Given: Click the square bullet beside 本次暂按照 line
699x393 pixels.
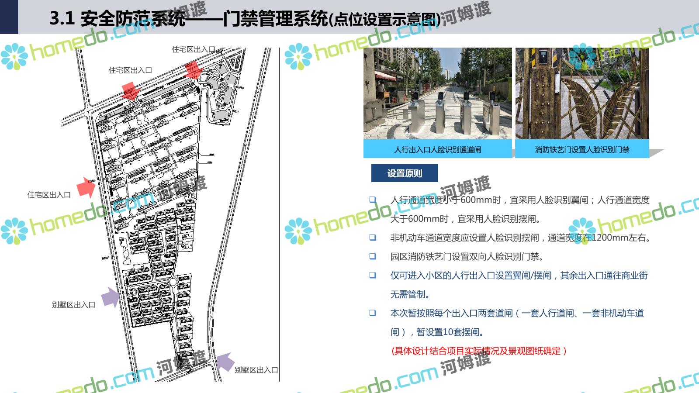Looking at the screenshot, I should coord(373,313).
